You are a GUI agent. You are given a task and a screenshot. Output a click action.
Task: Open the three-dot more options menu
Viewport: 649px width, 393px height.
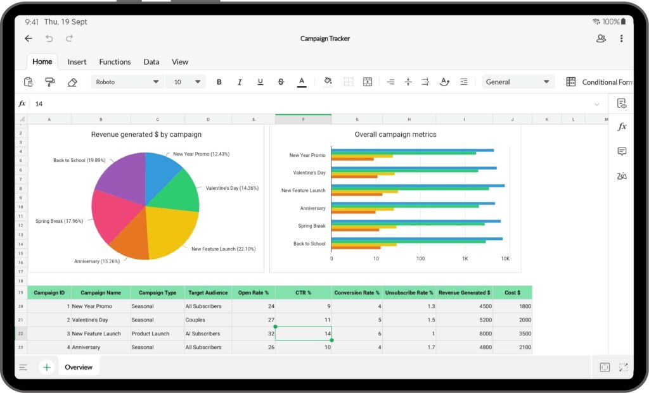pyautogui.click(x=621, y=39)
